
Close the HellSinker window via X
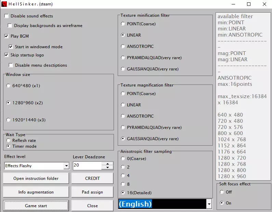(264, 4)
